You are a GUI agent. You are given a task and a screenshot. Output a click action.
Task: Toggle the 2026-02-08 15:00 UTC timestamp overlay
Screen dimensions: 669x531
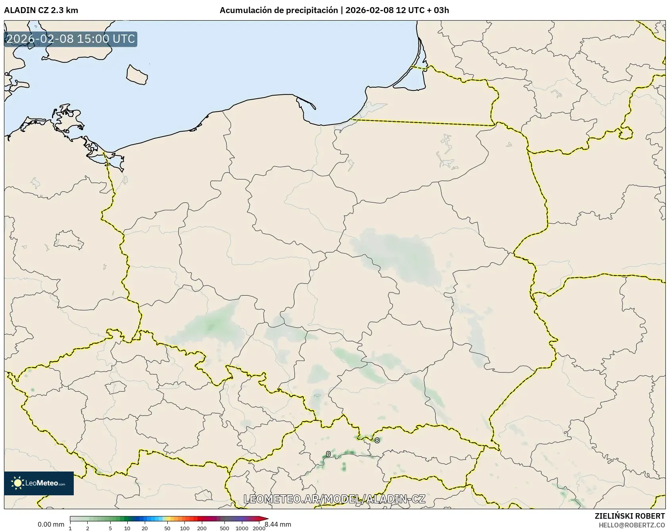(70, 39)
